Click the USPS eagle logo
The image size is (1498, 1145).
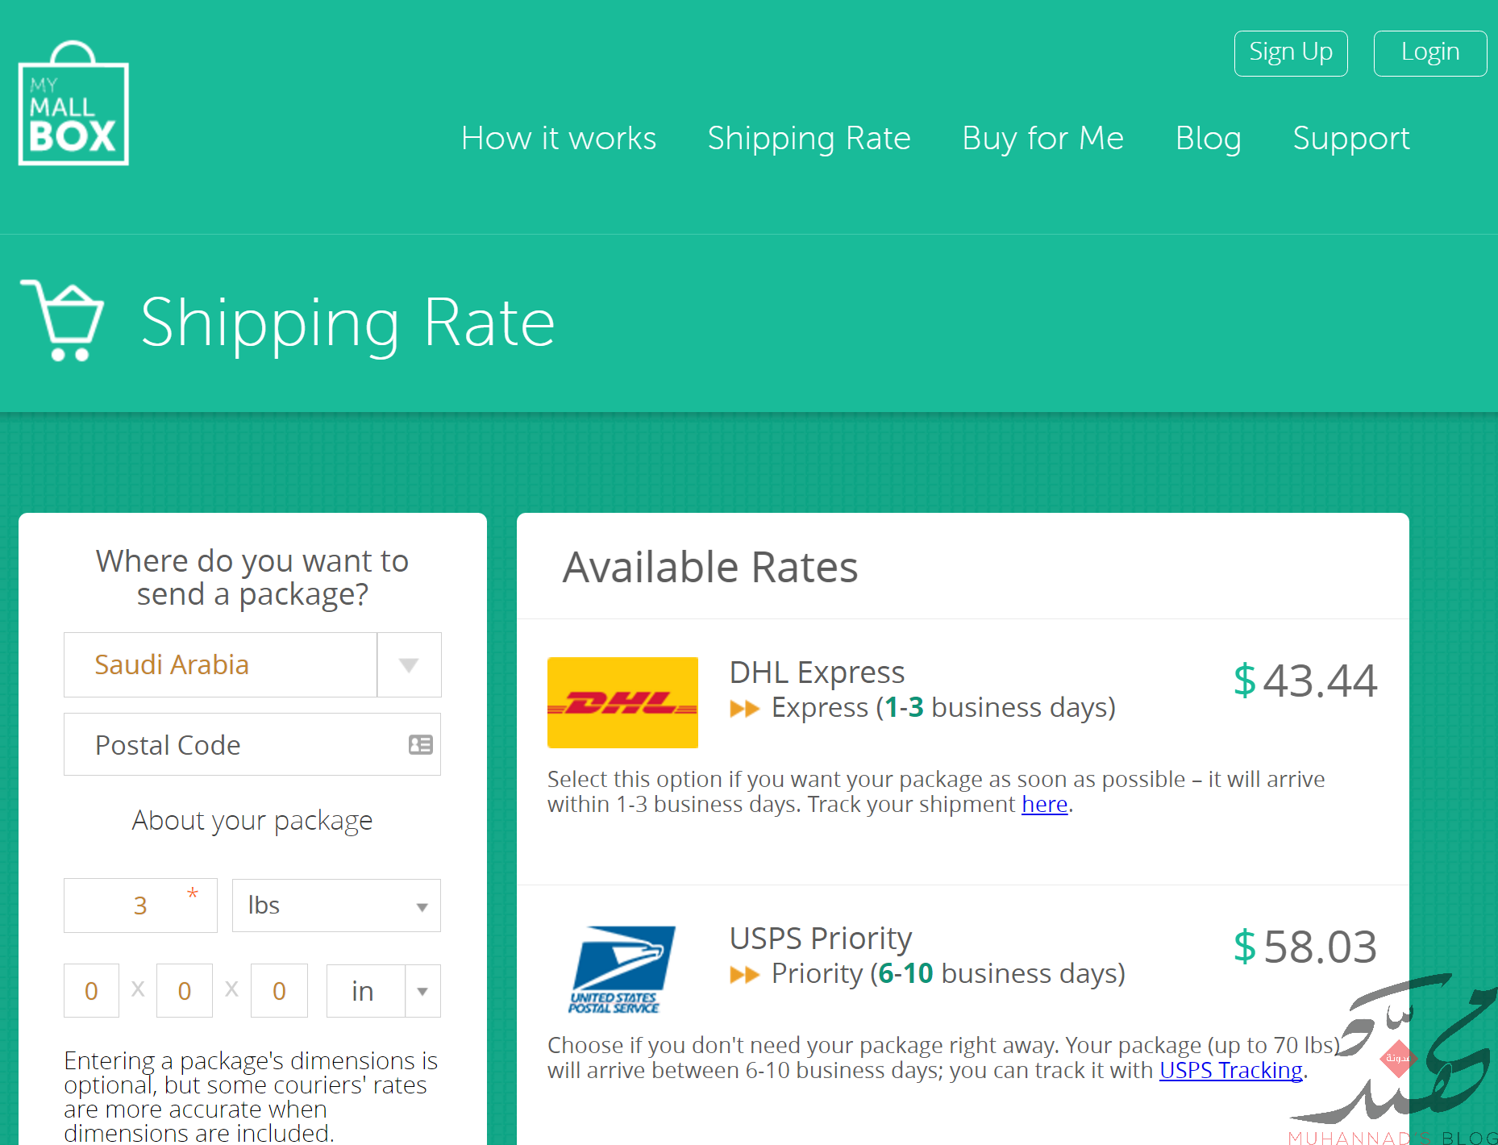point(622,969)
